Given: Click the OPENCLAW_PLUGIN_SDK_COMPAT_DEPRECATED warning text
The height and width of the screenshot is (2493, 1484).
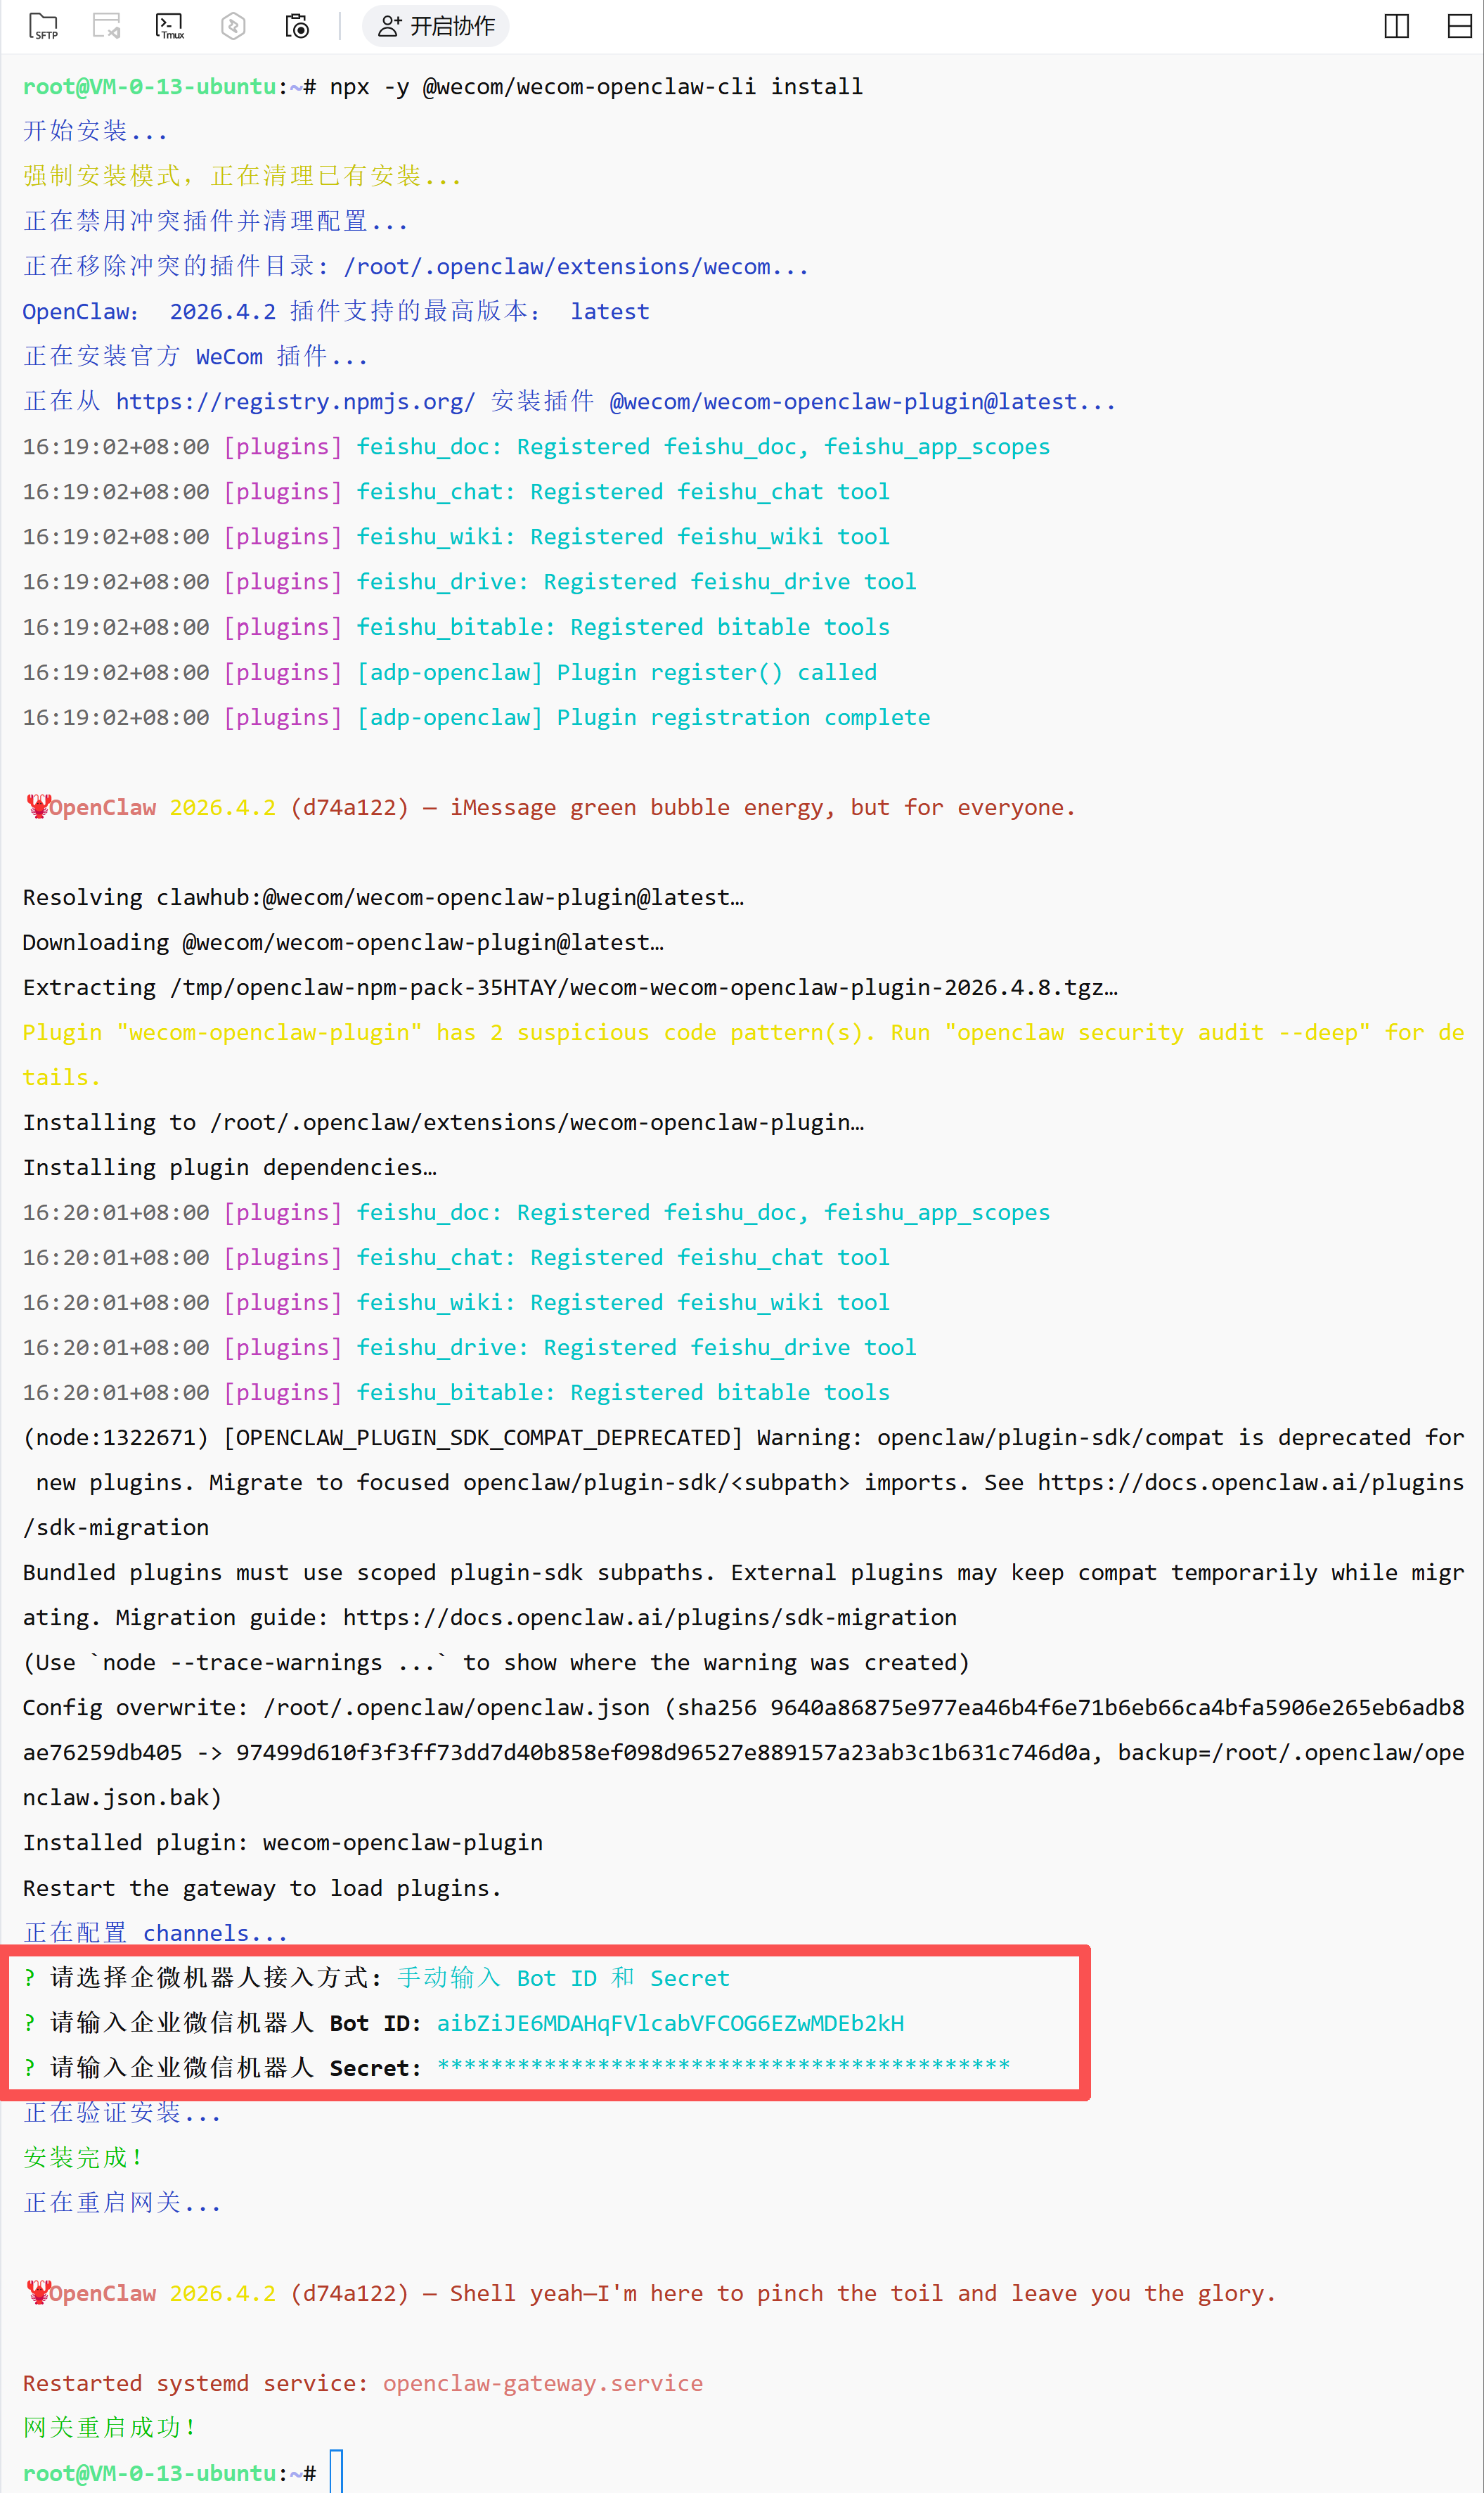Looking at the screenshot, I should click(x=743, y=1482).
